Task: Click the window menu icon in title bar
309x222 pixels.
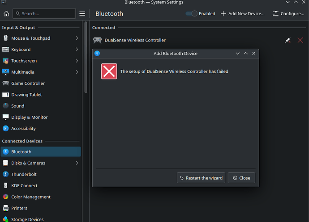Action: (4, 2)
